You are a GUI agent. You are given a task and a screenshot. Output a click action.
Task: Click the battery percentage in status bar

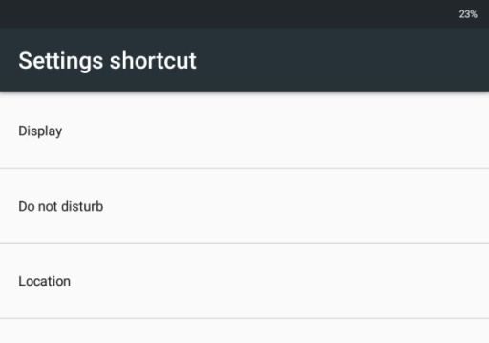(468, 14)
